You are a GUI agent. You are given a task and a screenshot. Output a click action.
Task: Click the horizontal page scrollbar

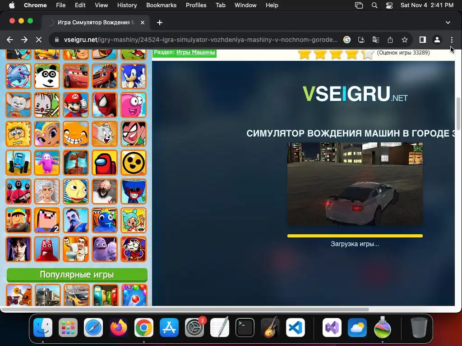pyautogui.click(x=185, y=310)
